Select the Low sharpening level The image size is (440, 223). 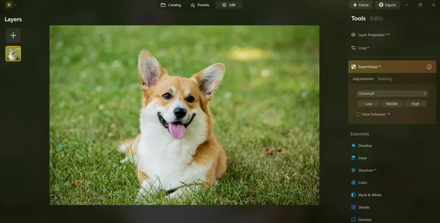point(368,103)
